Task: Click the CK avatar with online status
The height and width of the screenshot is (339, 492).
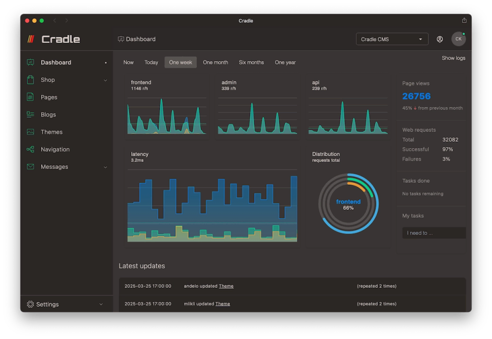Action: coord(459,38)
